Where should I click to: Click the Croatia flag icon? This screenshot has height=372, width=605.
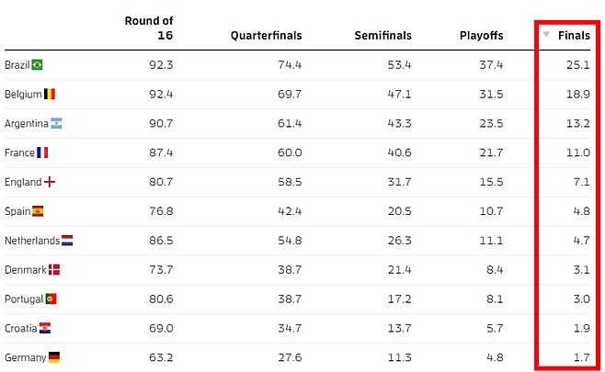pos(45,329)
